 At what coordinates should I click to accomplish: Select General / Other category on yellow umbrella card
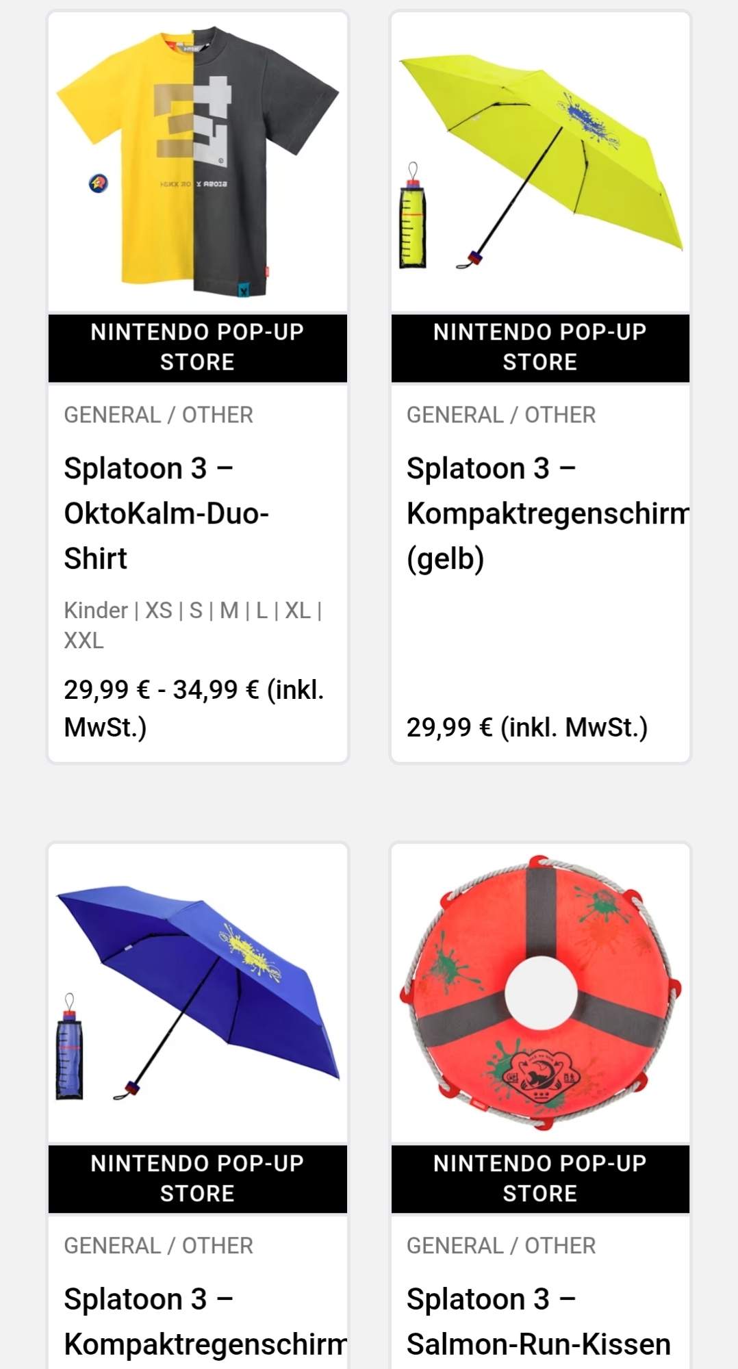coord(501,415)
